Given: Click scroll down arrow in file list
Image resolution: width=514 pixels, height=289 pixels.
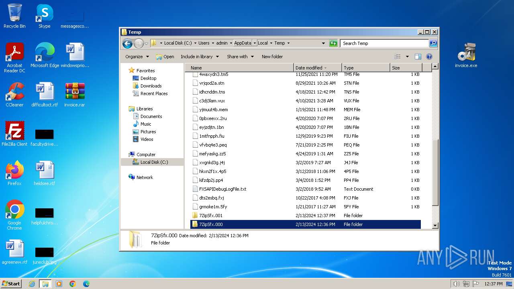Looking at the screenshot, I should [435, 226].
